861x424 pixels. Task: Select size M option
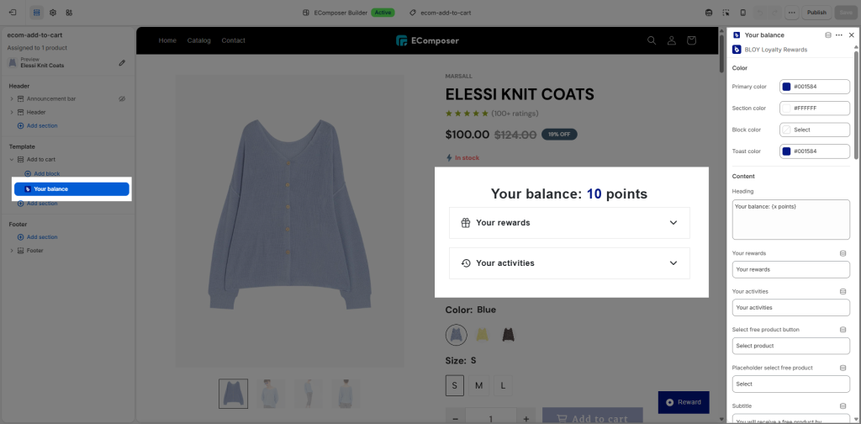(x=478, y=385)
